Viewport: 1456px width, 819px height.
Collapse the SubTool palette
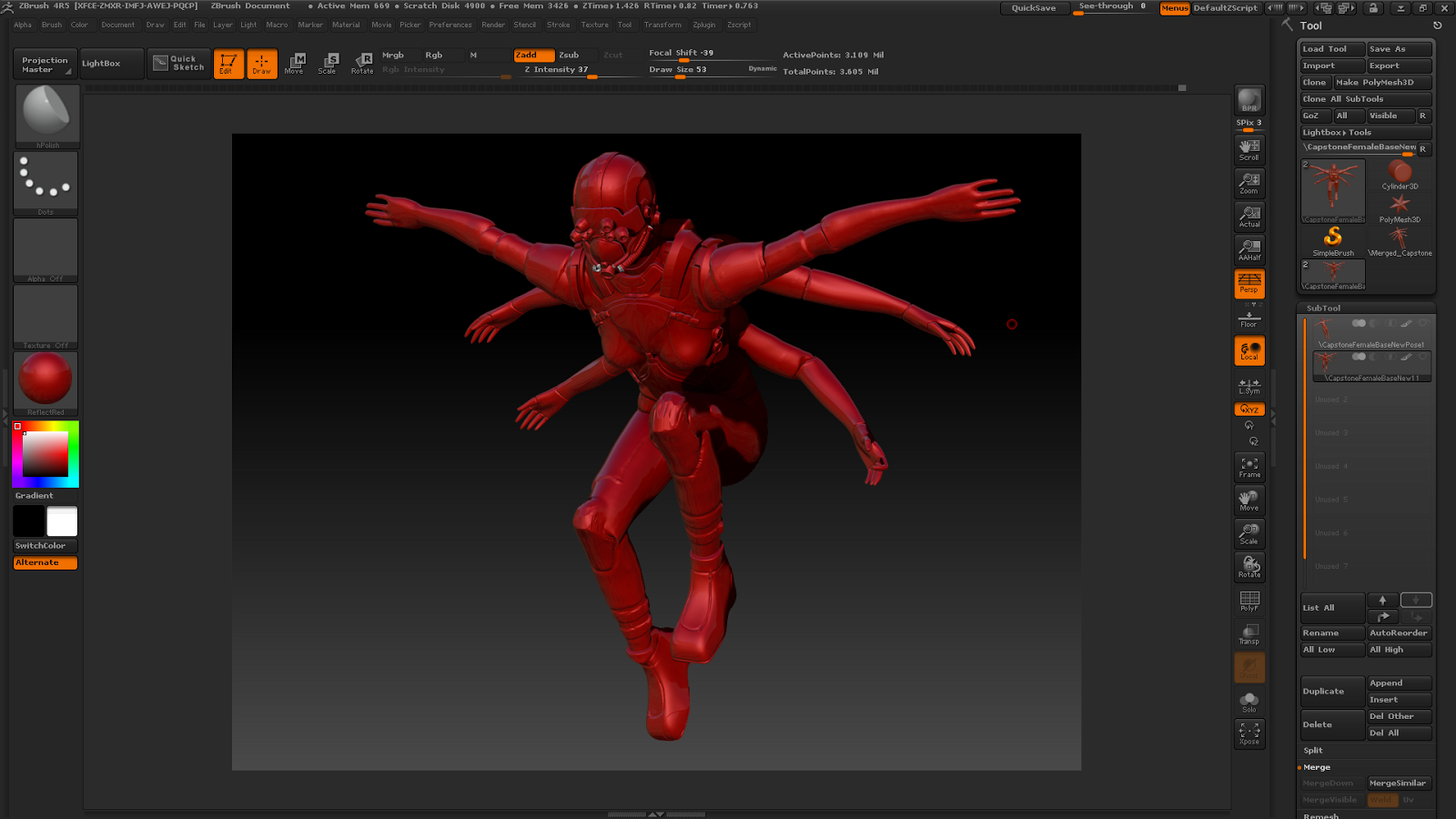(1323, 308)
